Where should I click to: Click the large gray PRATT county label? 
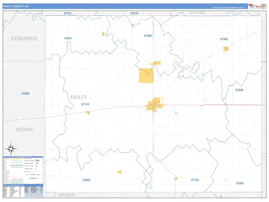[x=79, y=97]
